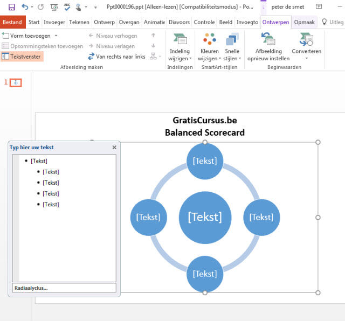The height and width of the screenshot is (321, 345).
Task: Open the Tekenen ribbon tab
Action: [79, 22]
